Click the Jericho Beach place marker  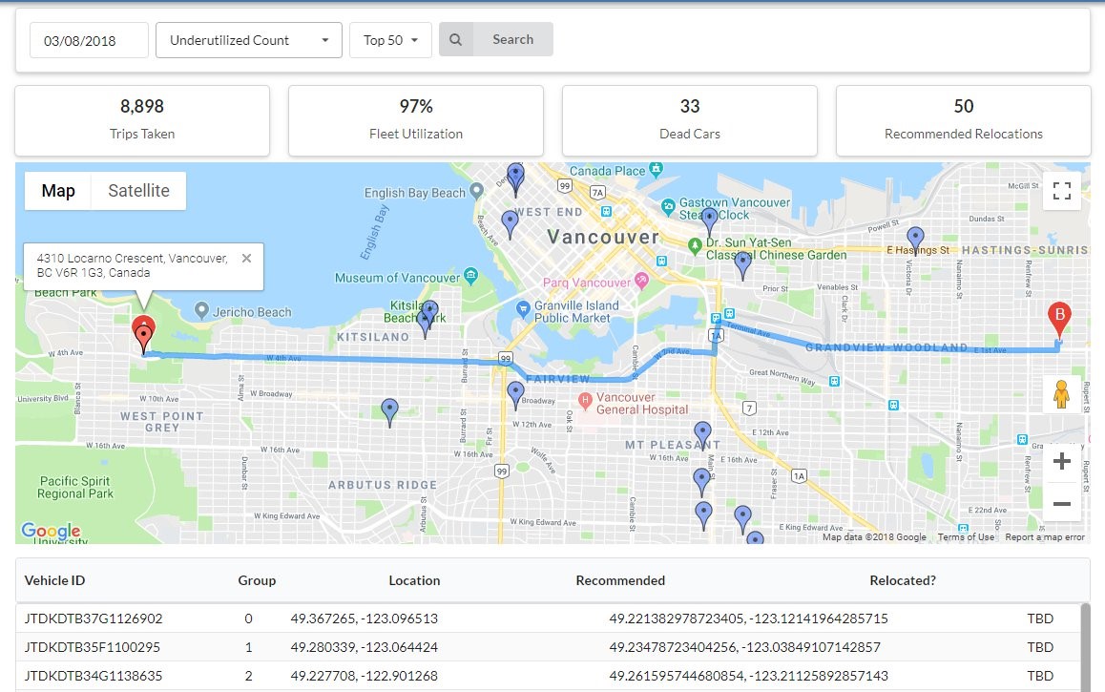click(201, 310)
